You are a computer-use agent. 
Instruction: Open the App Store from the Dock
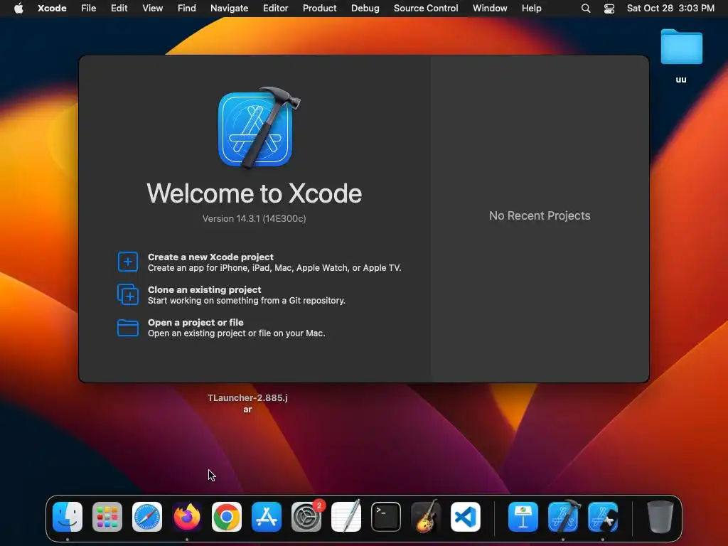tap(267, 517)
